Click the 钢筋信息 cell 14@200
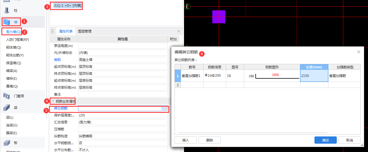The image size is (368, 152). click(x=215, y=76)
